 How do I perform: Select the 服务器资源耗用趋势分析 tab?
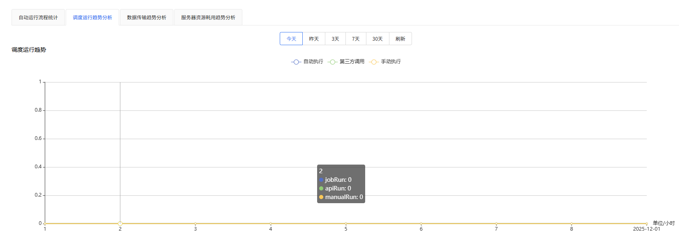[x=208, y=18]
